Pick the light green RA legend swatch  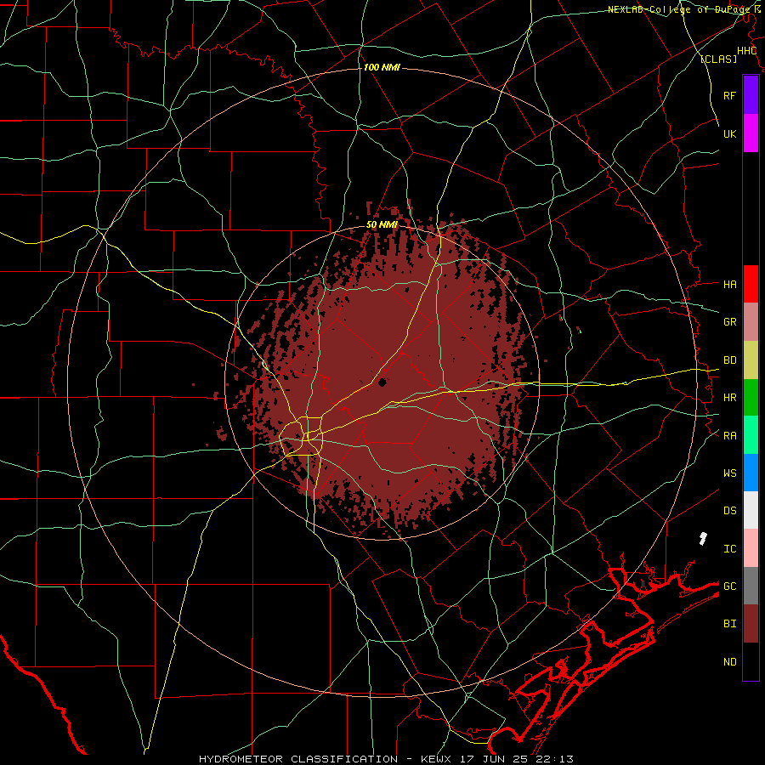(x=751, y=435)
